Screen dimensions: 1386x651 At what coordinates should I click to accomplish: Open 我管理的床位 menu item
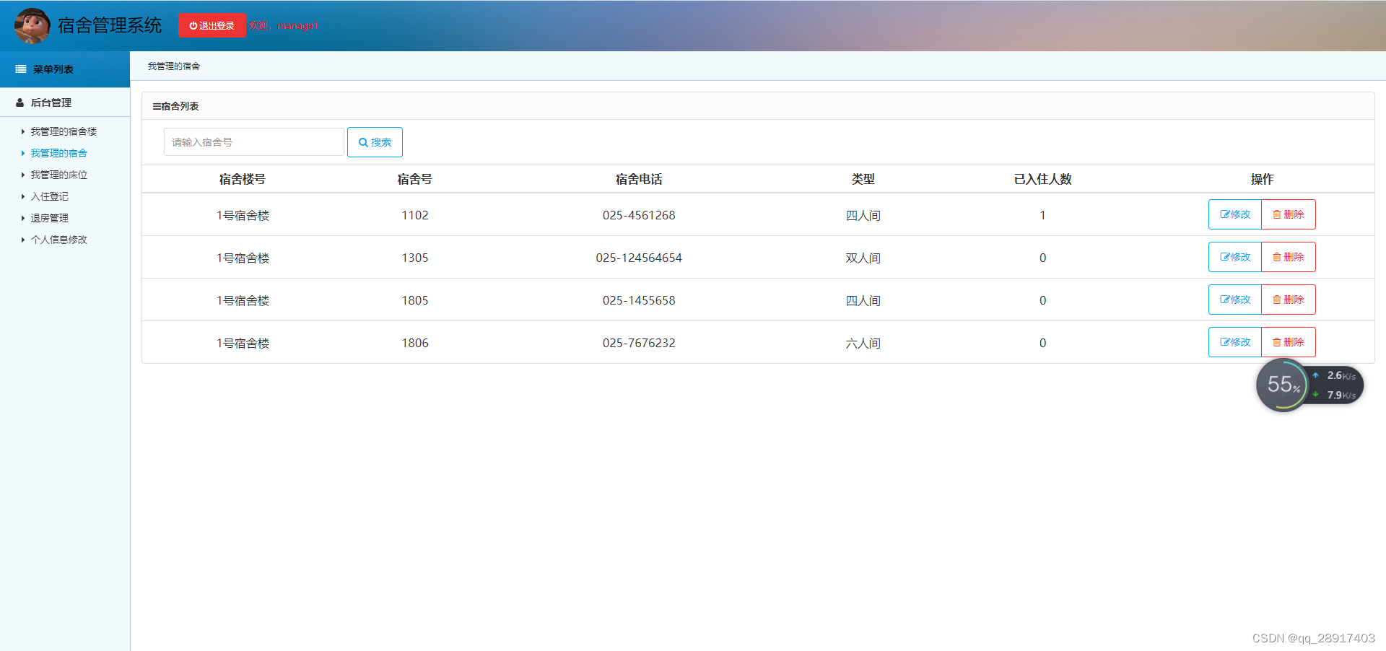tap(58, 175)
